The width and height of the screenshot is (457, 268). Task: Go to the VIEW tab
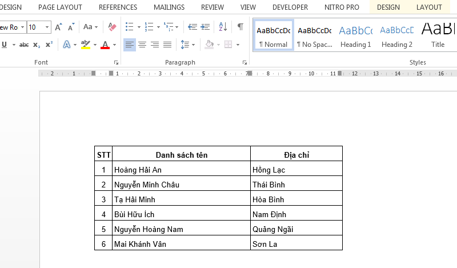248,7
